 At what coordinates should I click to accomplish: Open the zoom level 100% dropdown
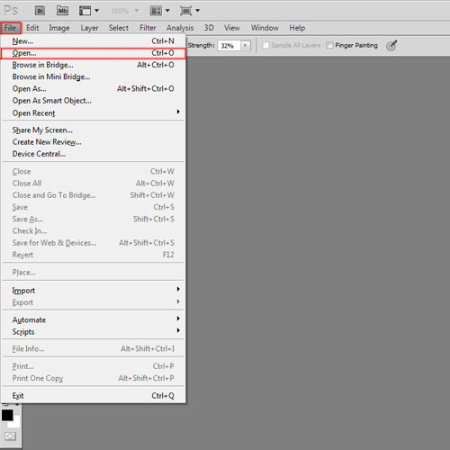(x=125, y=11)
